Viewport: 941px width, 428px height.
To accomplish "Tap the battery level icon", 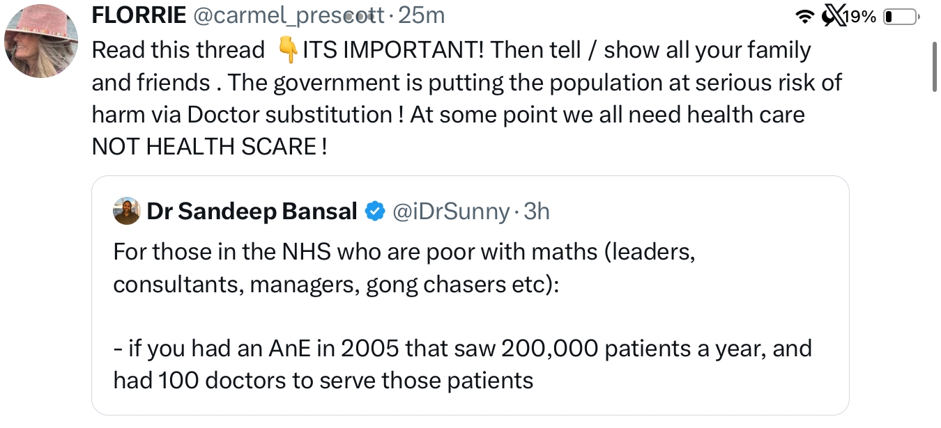I will (x=901, y=17).
